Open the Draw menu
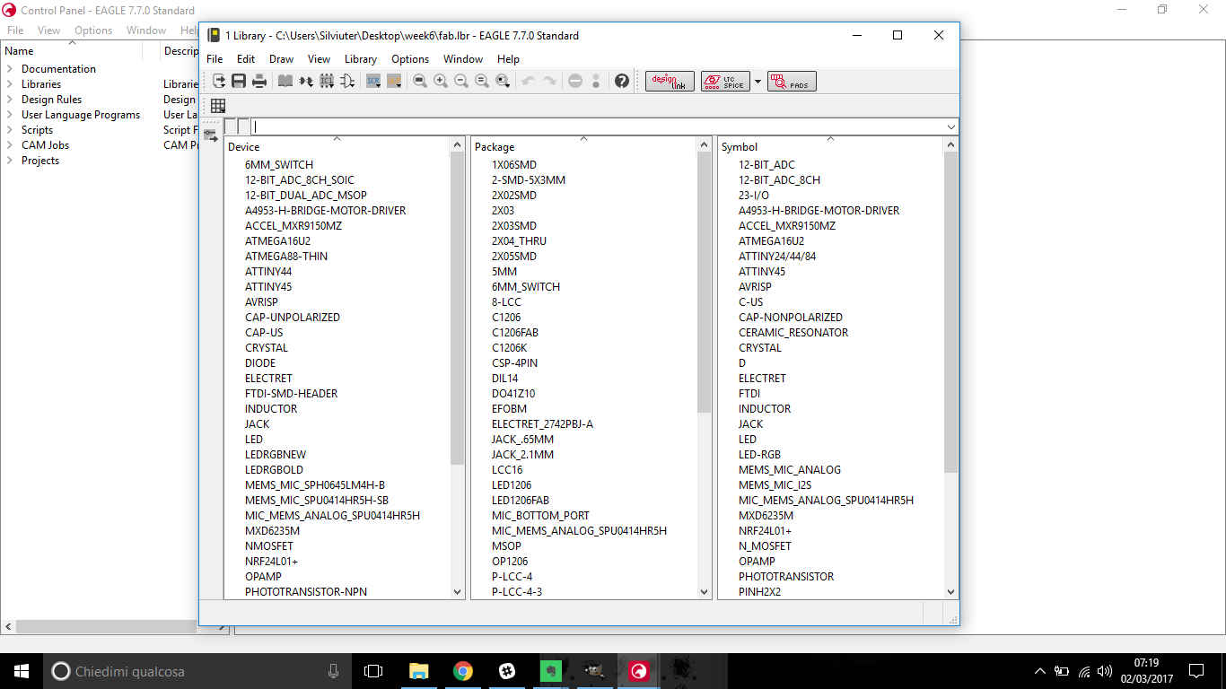The height and width of the screenshot is (689, 1226). 281,59
